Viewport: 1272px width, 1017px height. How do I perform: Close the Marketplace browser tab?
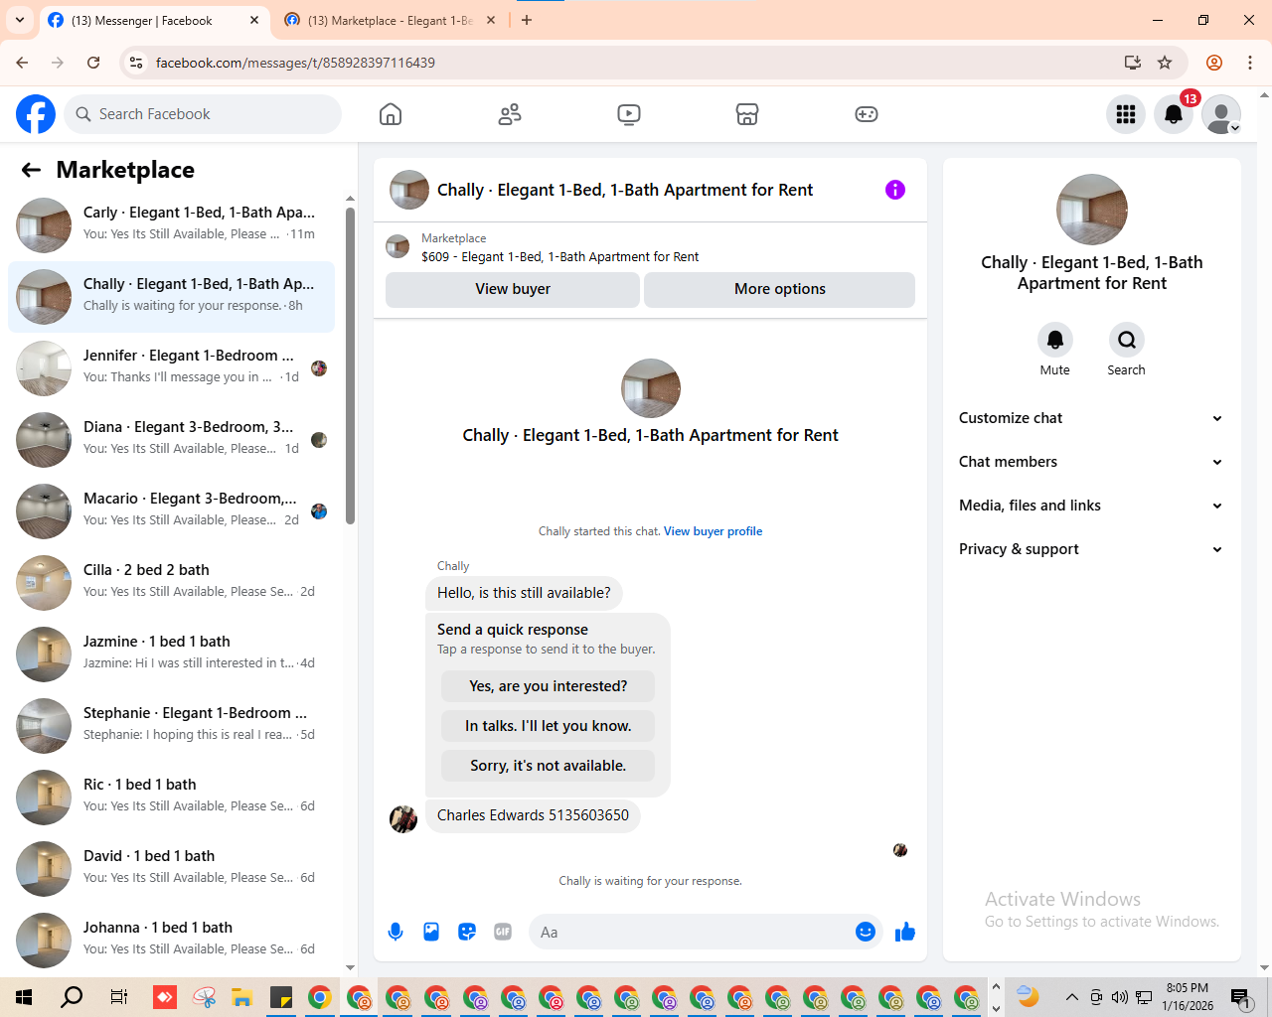pyautogui.click(x=491, y=20)
